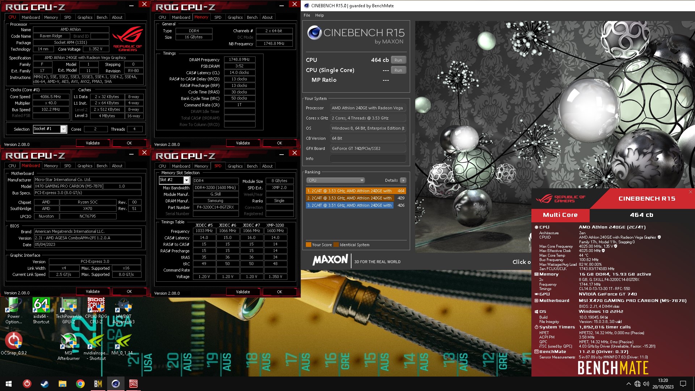The image size is (695, 391).
Task: Click OK in SPD tab window
Action: pyautogui.click(x=279, y=292)
